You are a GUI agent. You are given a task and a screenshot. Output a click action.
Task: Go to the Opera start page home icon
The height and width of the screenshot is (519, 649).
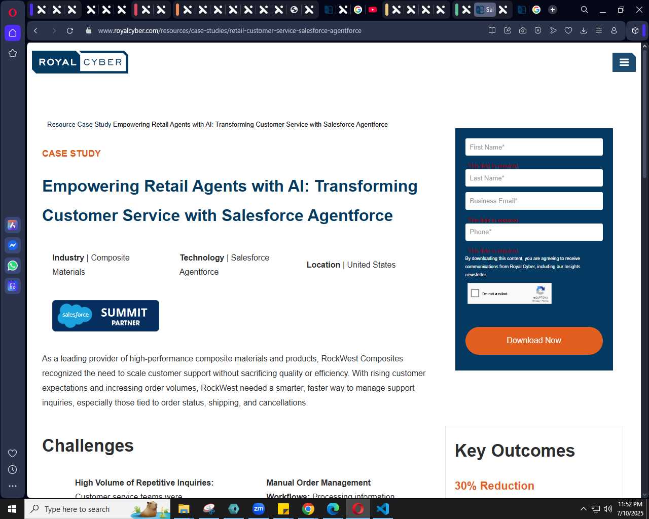pos(13,33)
